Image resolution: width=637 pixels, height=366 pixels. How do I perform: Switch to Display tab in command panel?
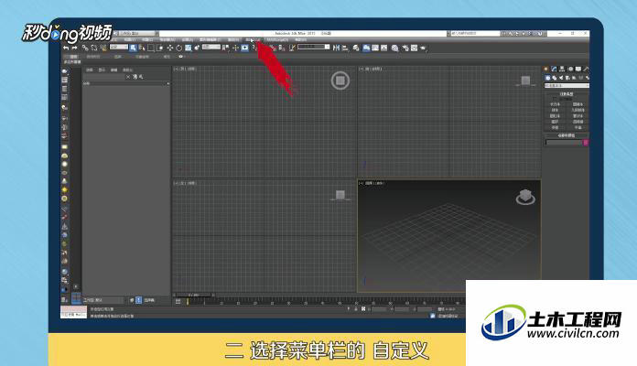(578, 69)
